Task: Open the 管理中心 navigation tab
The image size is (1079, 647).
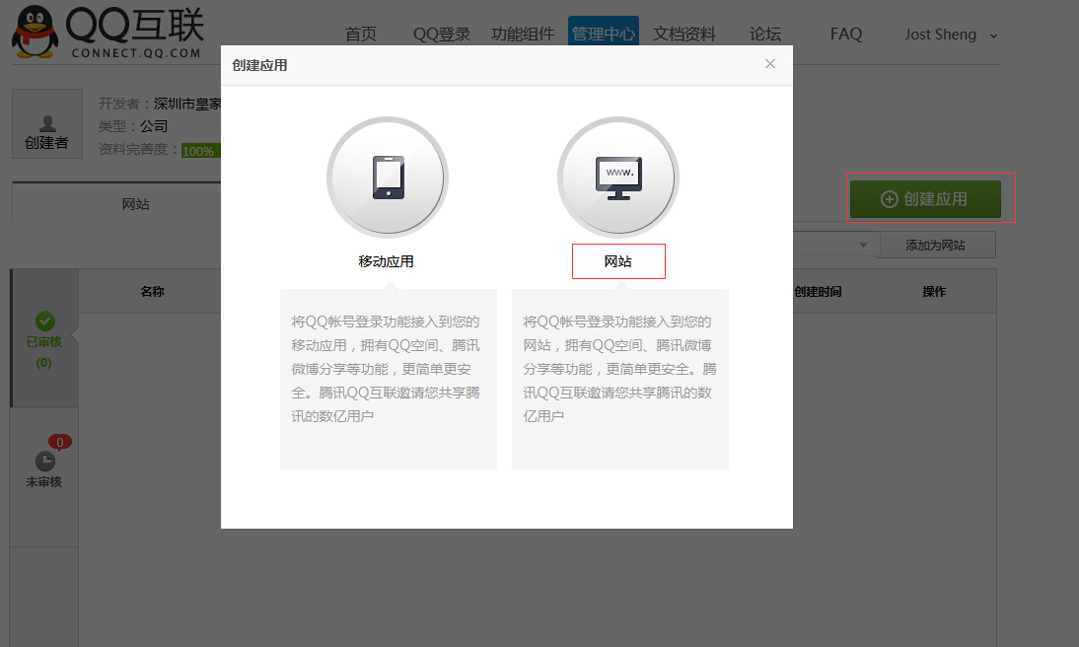Action: point(604,33)
